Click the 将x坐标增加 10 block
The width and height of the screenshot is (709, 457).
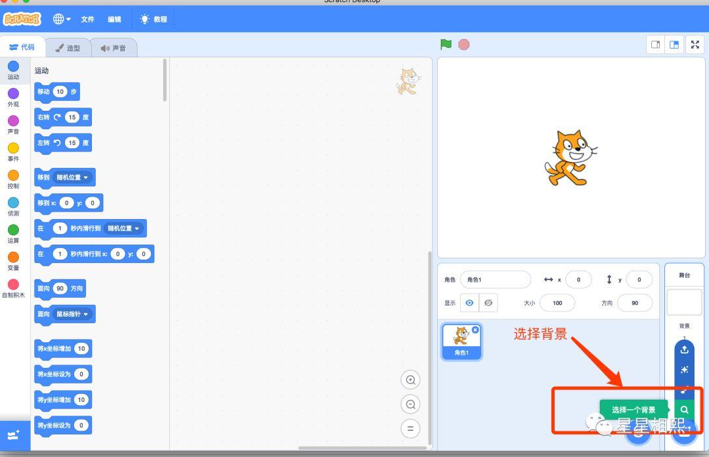(x=63, y=349)
